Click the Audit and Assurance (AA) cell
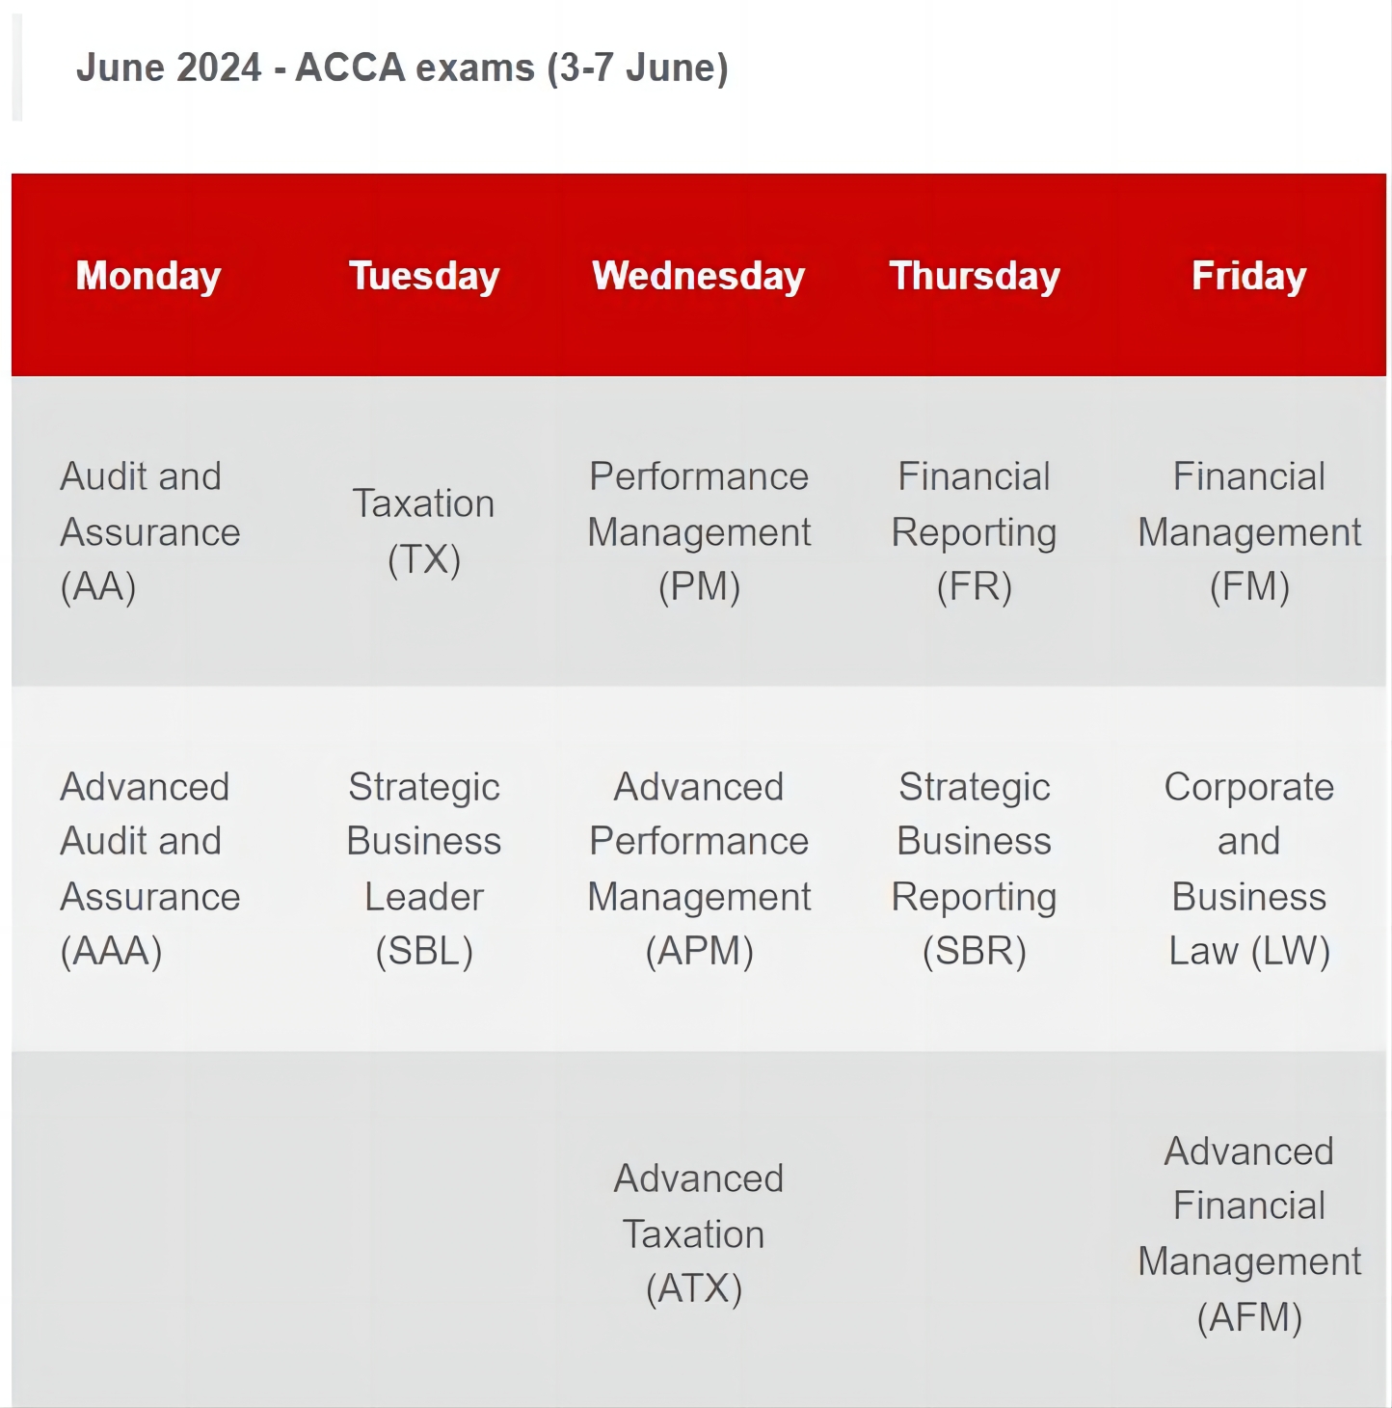The image size is (1392, 1408). pyautogui.click(x=149, y=531)
